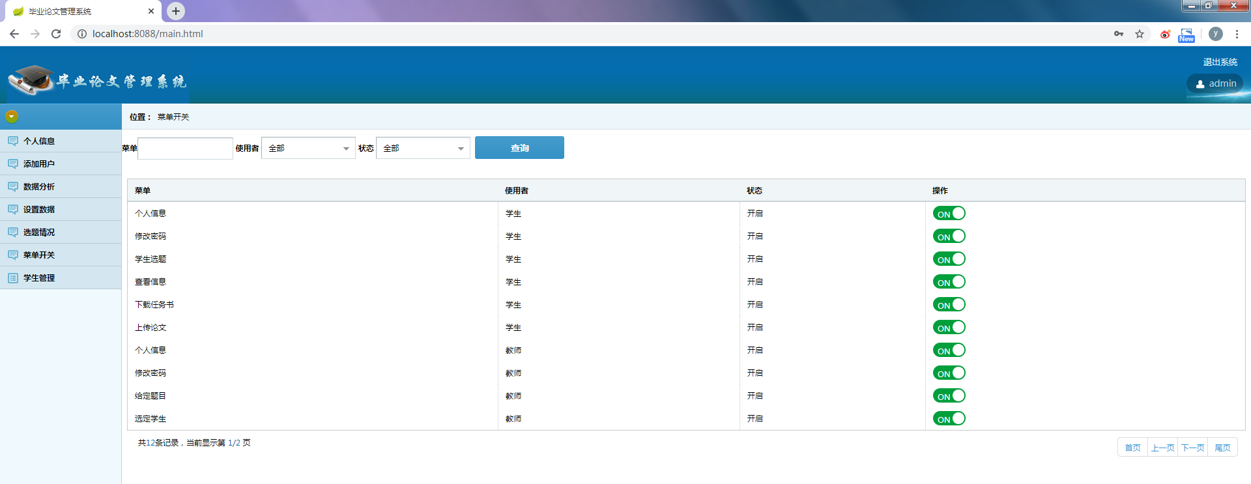This screenshot has height=484, width=1251.
Task: Click the yellow sidebar collapse arrow icon
Action: [x=12, y=117]
